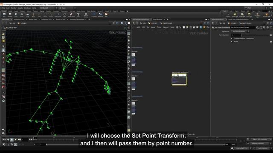Add a Spot Light from lights shelf
This screenshot has height=153, width=273.
point(242,15)
